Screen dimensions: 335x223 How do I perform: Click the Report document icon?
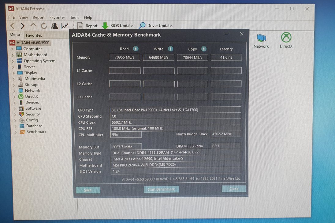tap(80, 26)
